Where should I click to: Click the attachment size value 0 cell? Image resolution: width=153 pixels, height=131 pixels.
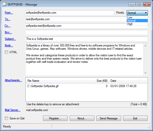tap(107, 86)
